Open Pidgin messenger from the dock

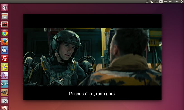pyautogui.click(x=4, y=75)
